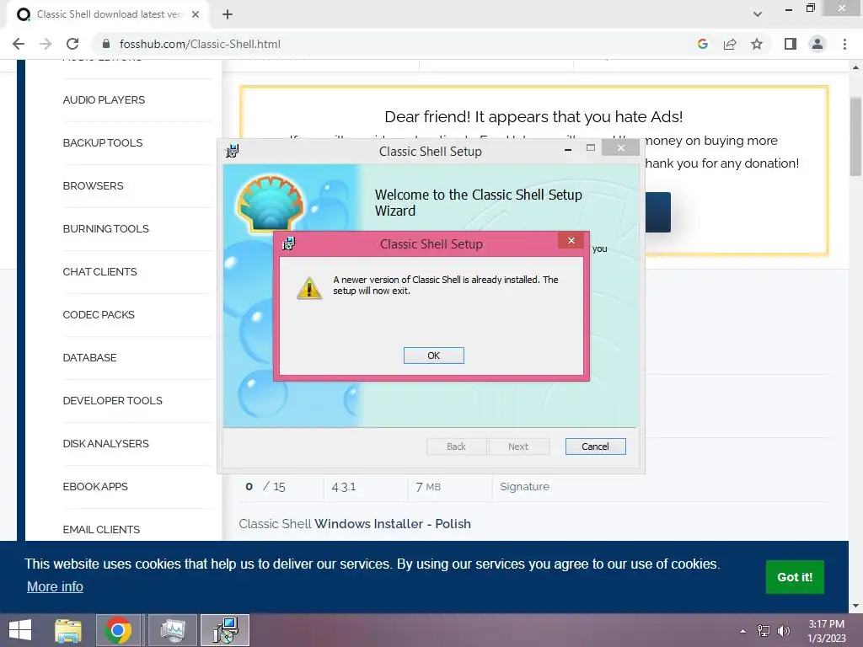Click Chrome back navigation arrow
This screenshot has width=863, height=647.
(19, 44)
